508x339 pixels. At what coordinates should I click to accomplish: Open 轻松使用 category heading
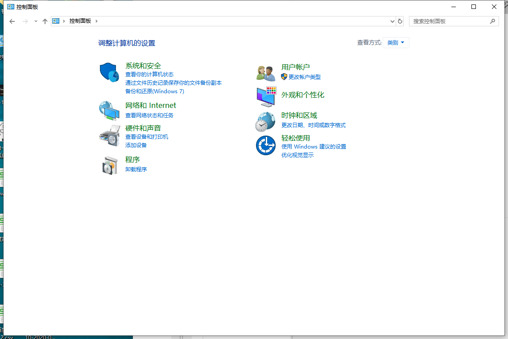pos(295,138)
